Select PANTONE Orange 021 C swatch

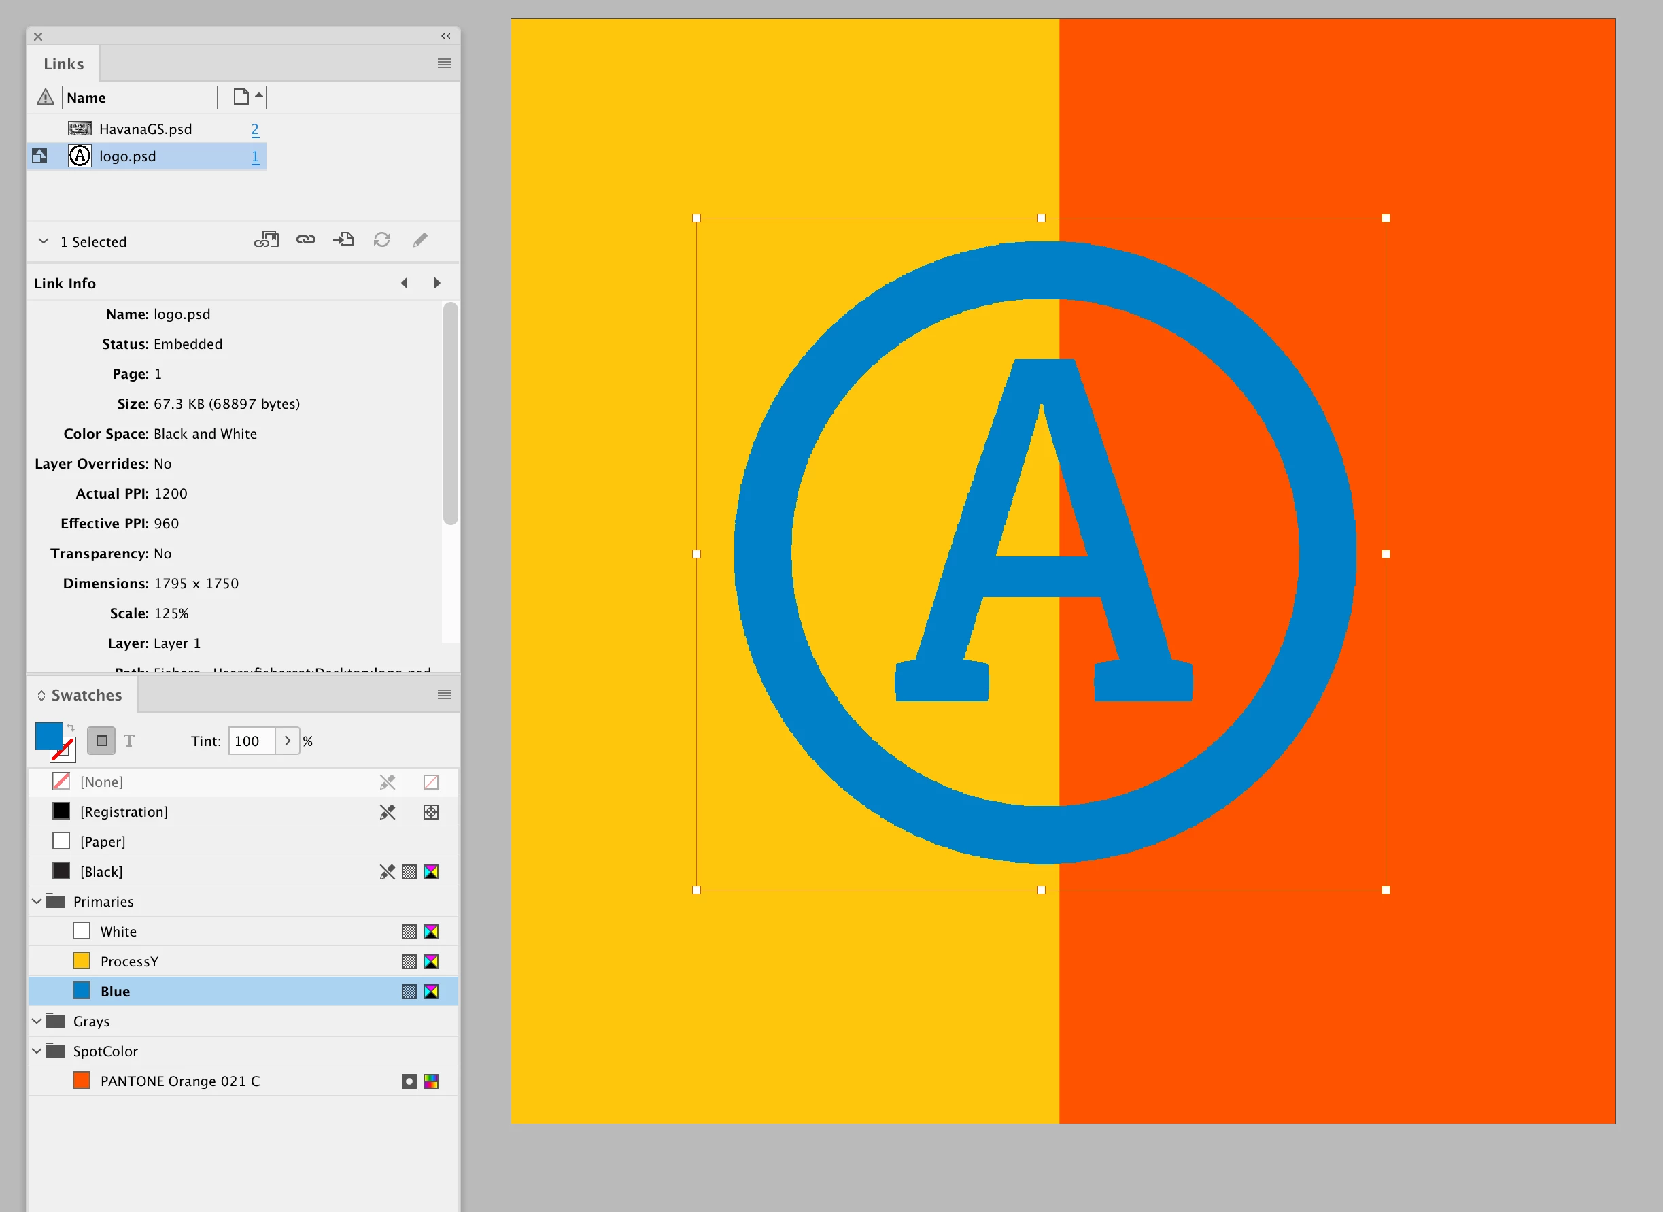179,1081
